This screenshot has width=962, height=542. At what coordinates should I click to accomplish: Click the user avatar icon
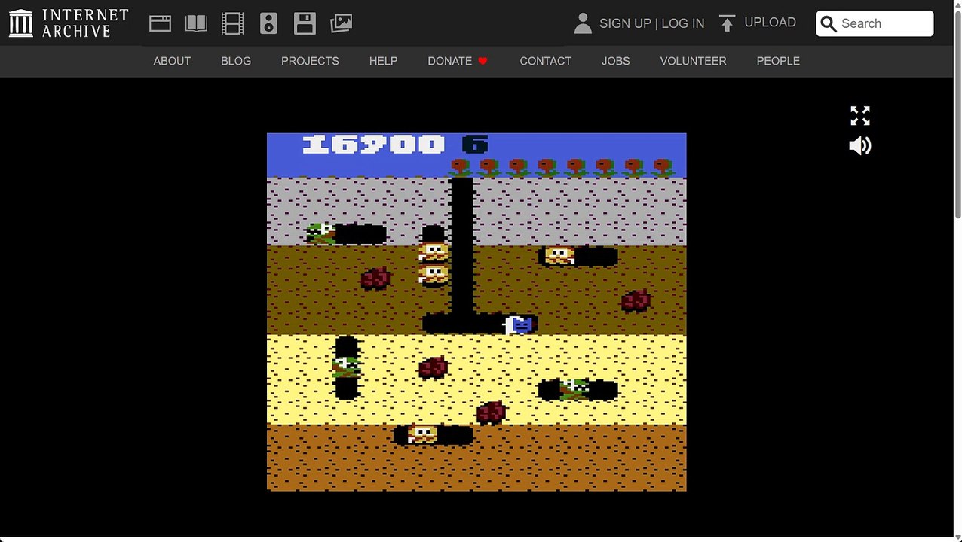click(x=583, y=23)
